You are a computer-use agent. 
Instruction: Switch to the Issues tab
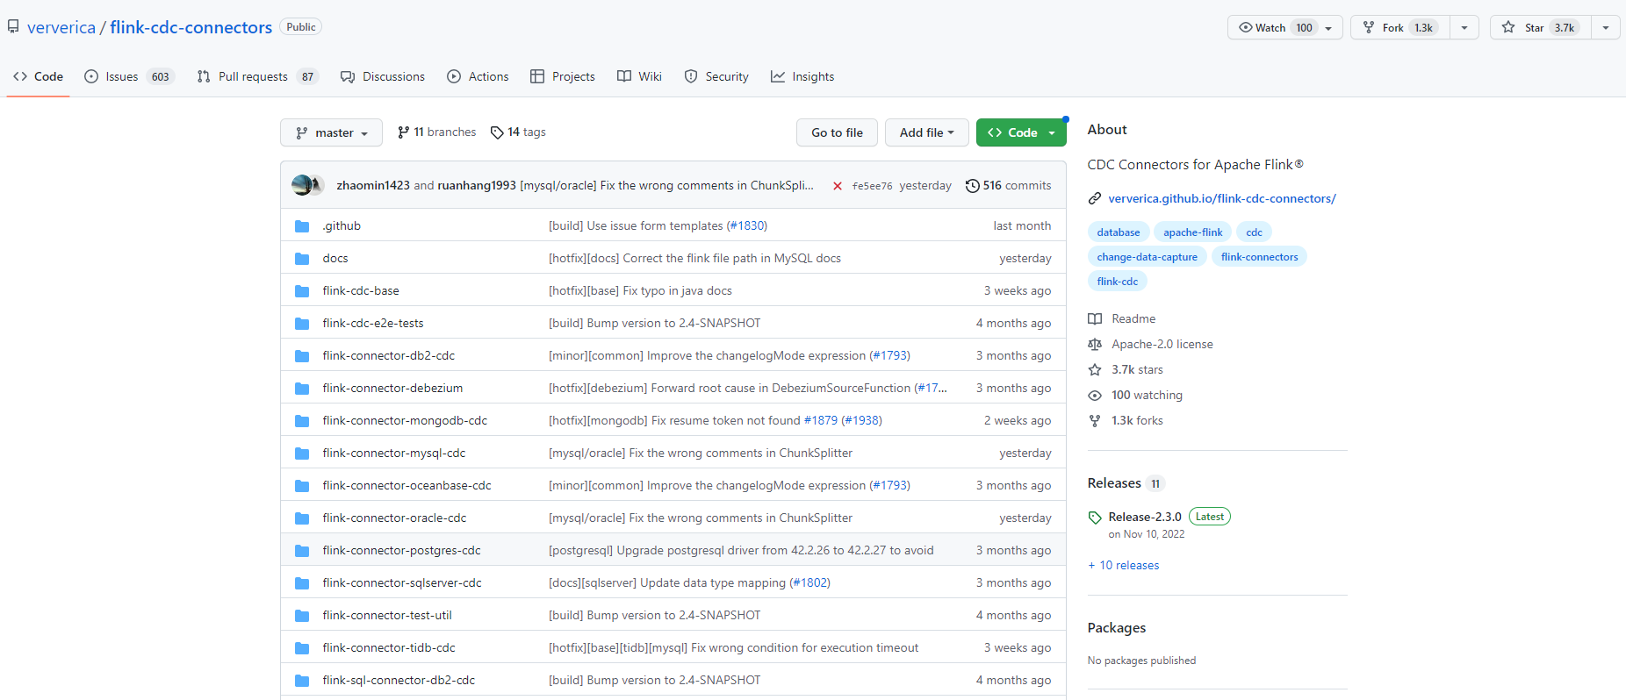[x=121, y=77]
